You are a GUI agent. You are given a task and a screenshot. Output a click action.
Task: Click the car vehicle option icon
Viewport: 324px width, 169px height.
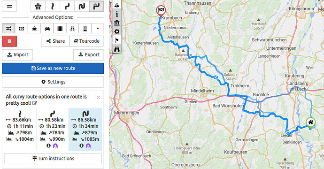47,28
